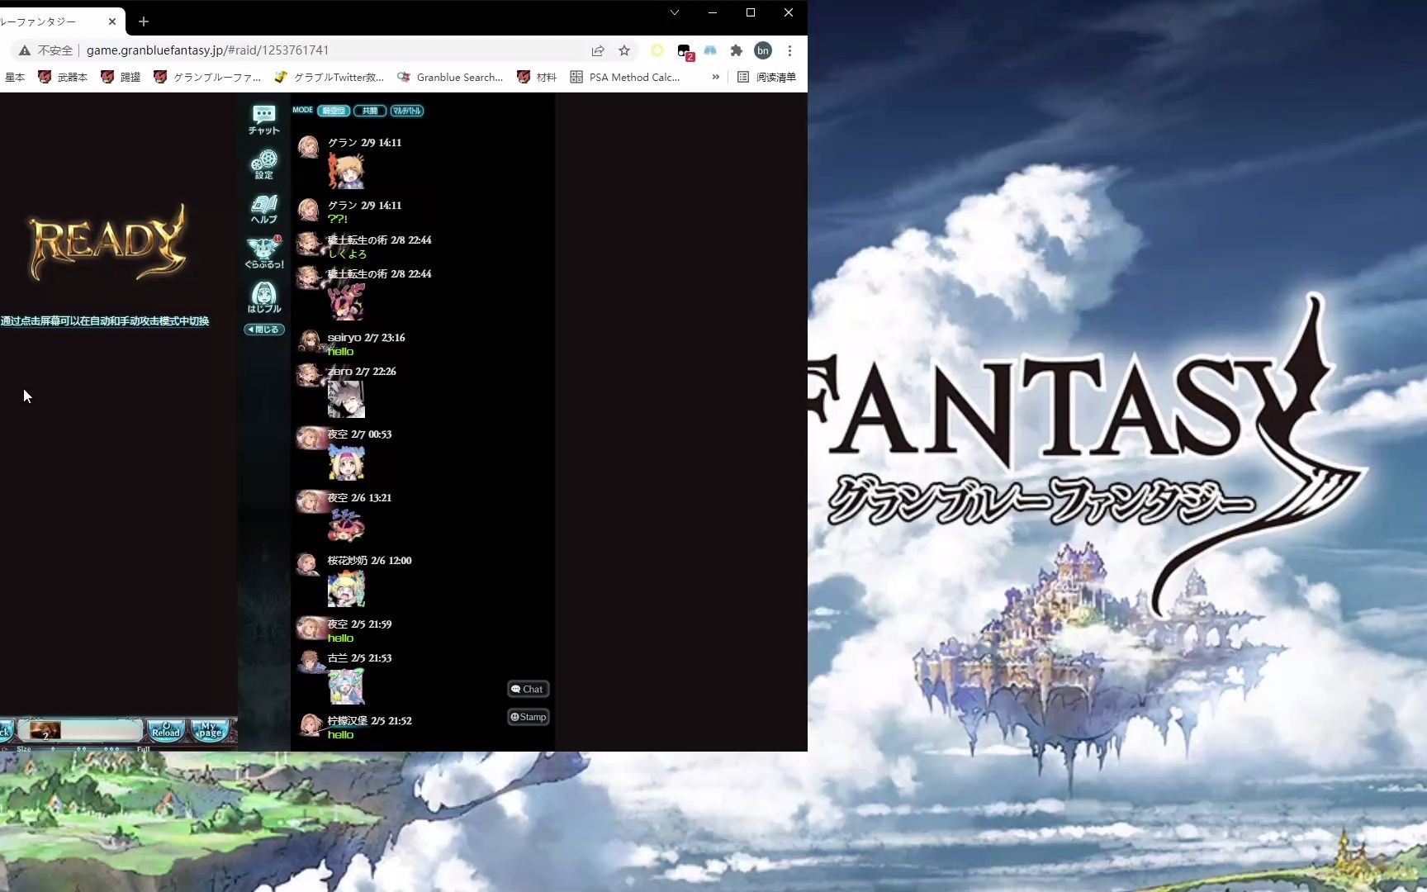Close the グランブルーファンタジー browser tab
The height and width of the screenshot is (892, 1427).
click(x=112, y=21)
